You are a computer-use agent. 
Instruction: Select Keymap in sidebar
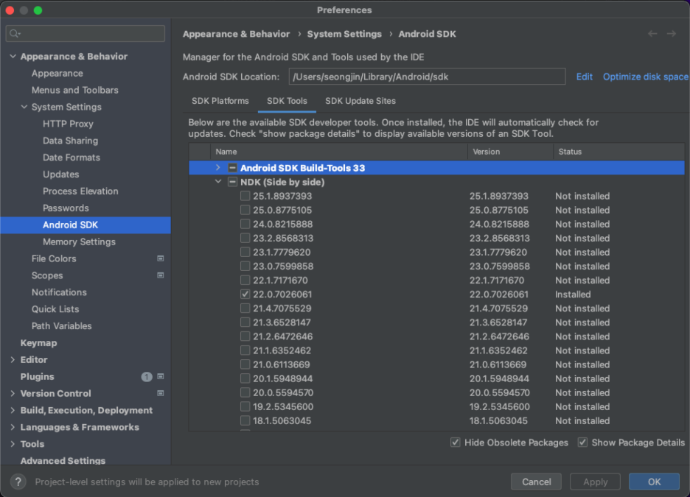(x=39, y=343)
